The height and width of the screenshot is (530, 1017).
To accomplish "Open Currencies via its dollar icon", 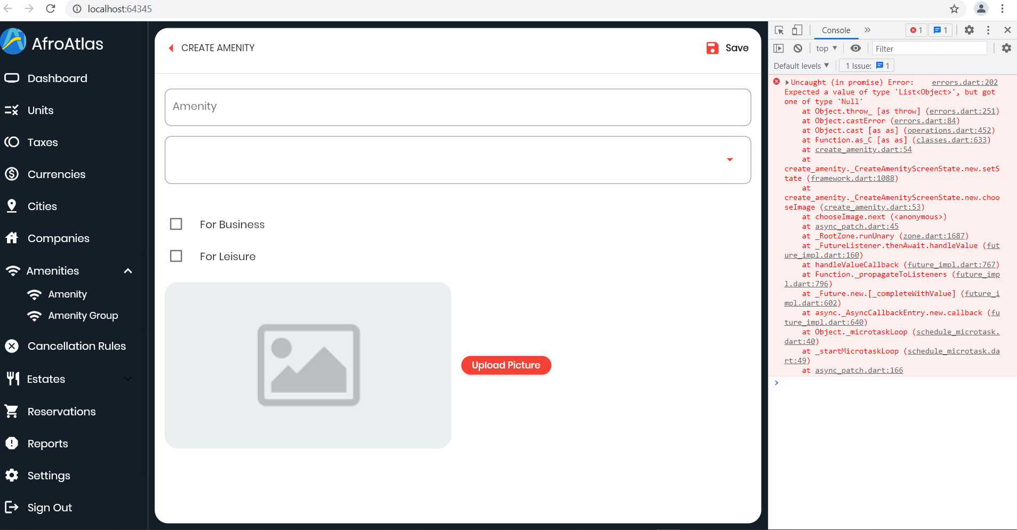I will [x=13, y=174].
